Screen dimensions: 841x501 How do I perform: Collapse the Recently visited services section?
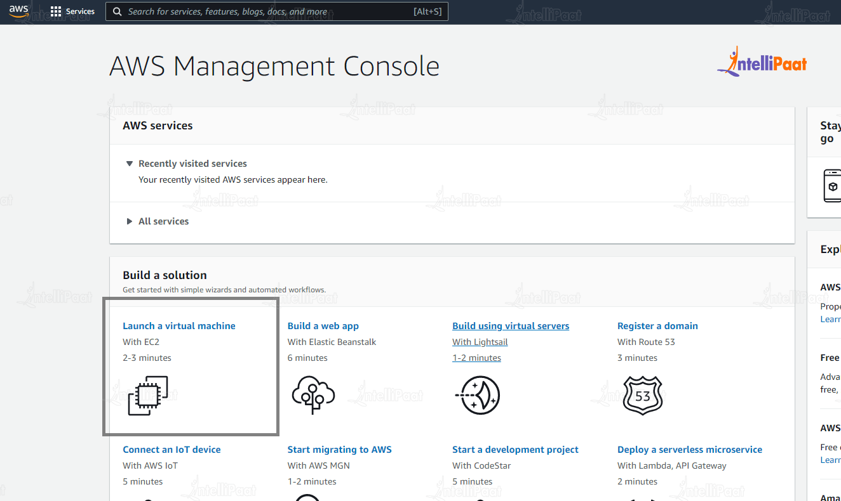click(x=130, y=163)
